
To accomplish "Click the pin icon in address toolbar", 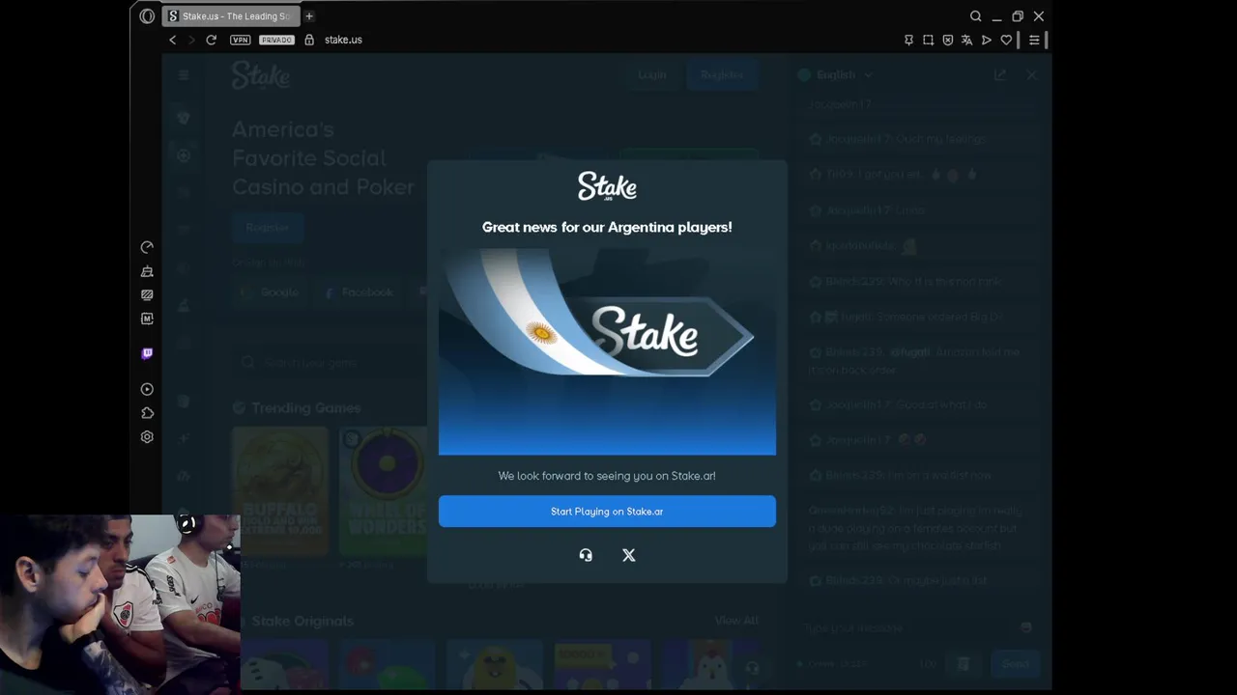I will point(908,40).
